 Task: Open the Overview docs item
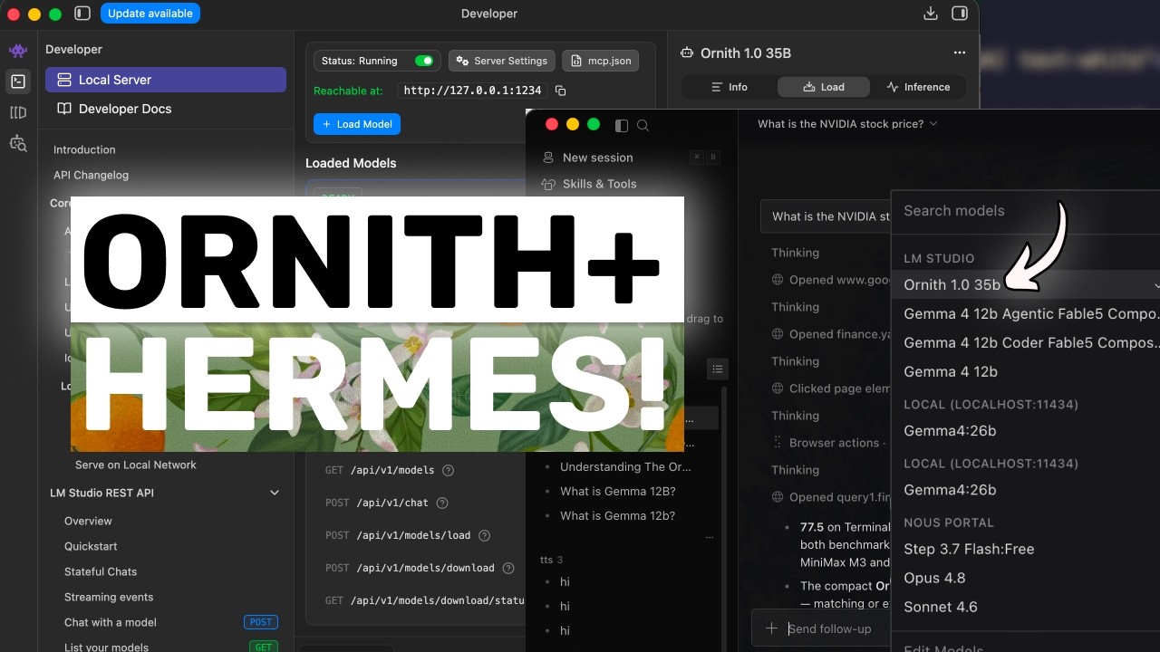pyautogui.click(x=88, y=521)
